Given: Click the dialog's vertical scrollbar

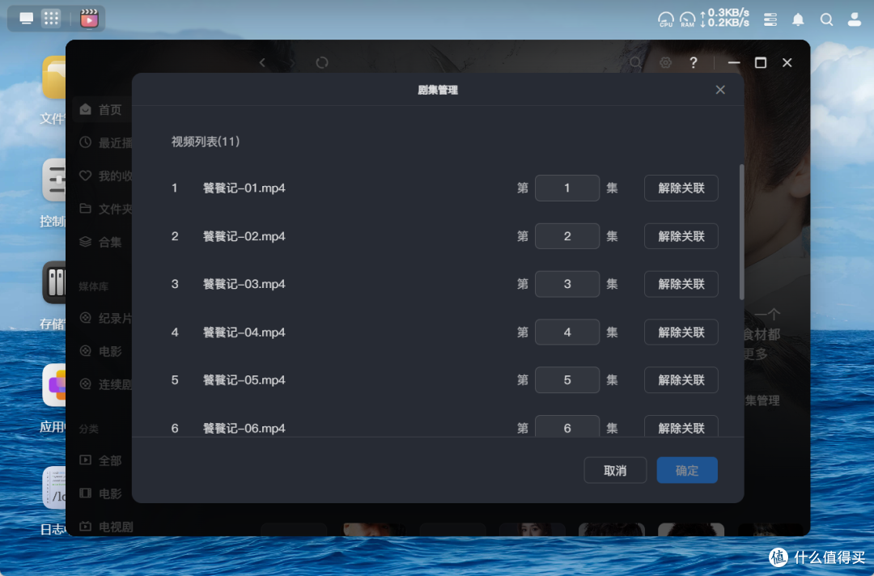Looking at the screenshot, I should (741, 231).
